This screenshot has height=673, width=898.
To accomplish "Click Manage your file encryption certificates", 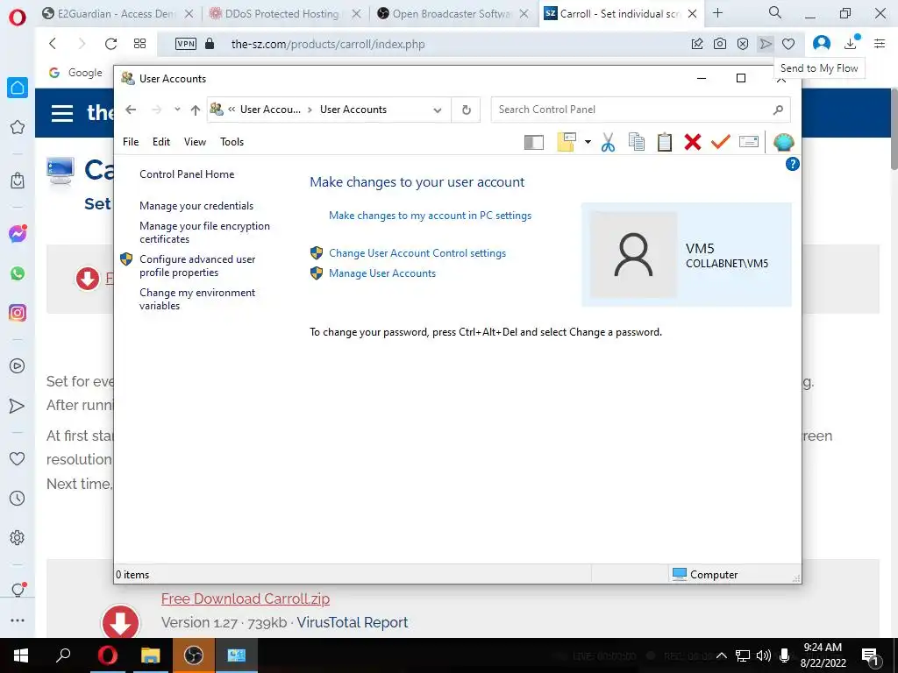I will point(204,232).
